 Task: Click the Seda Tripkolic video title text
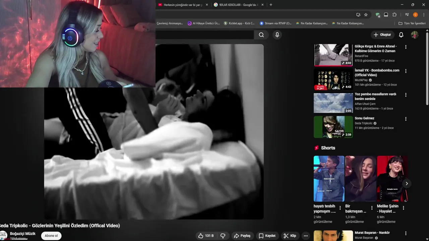pyautogui.click(x=60, y=226)
